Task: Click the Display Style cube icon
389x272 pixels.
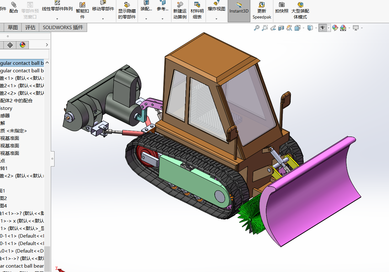Action: click(x=310, y=28)
